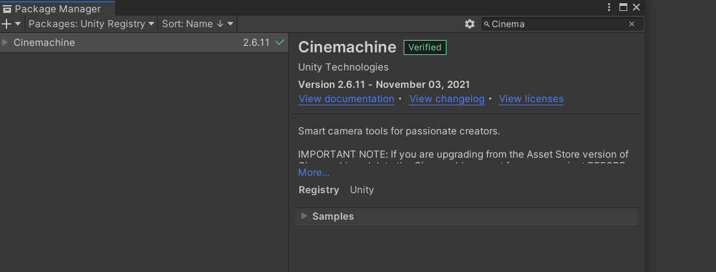
Task: Click More... to expand the description
Action: (x=314, y=173)
